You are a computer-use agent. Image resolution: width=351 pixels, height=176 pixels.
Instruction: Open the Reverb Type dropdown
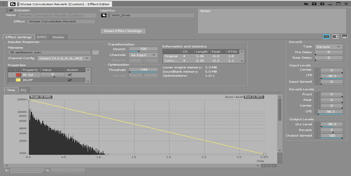[329, 47]
